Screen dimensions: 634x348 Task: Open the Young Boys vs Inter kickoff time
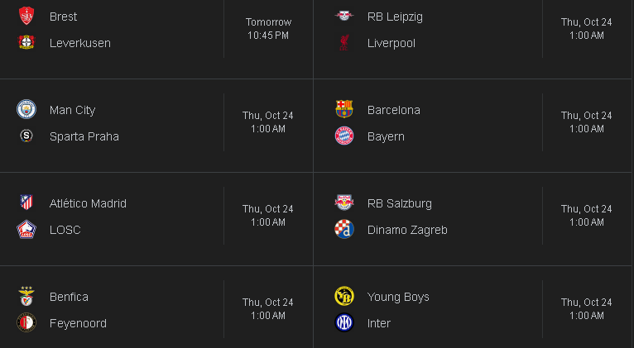(586, 316)
